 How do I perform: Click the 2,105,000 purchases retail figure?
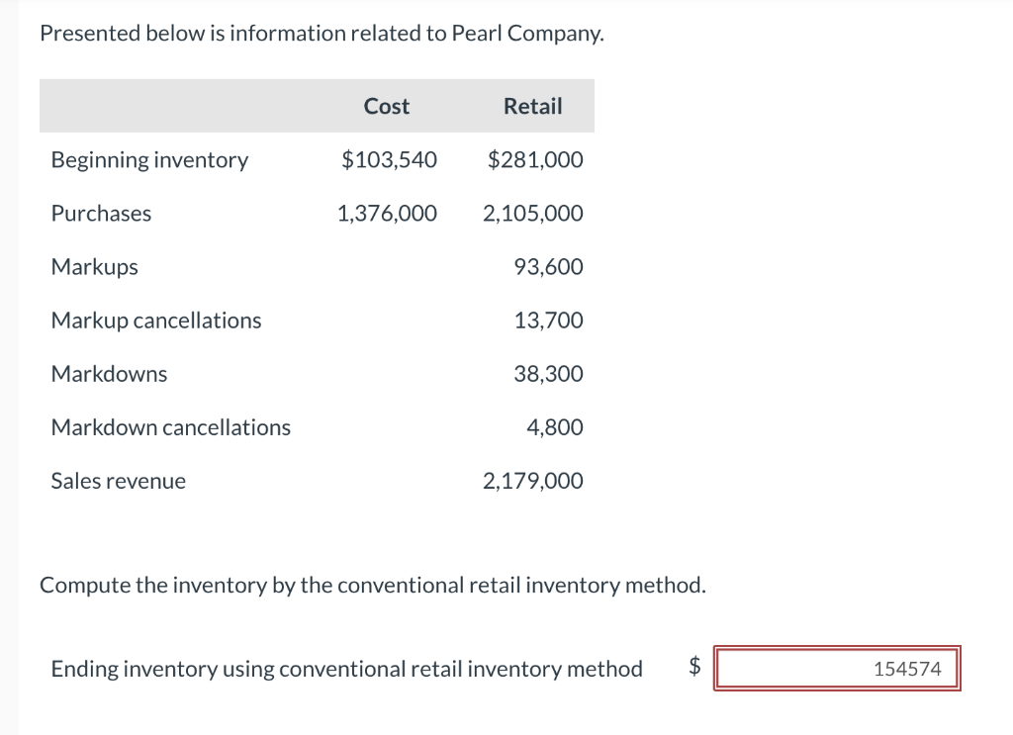click(x=533, y=213)
